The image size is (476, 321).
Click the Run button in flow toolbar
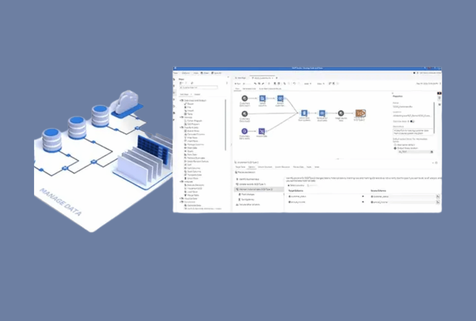(x=237, y=84)
